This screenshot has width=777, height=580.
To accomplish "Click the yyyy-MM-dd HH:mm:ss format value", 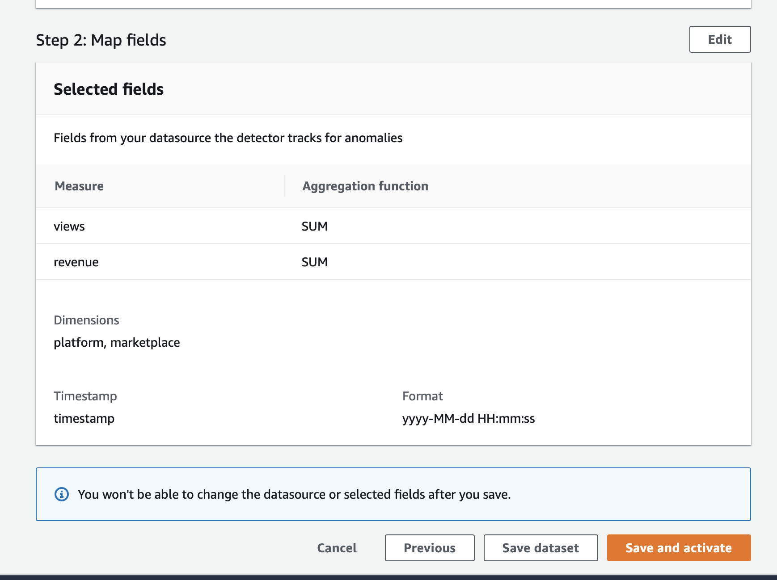I will click(x=469, y=419).
